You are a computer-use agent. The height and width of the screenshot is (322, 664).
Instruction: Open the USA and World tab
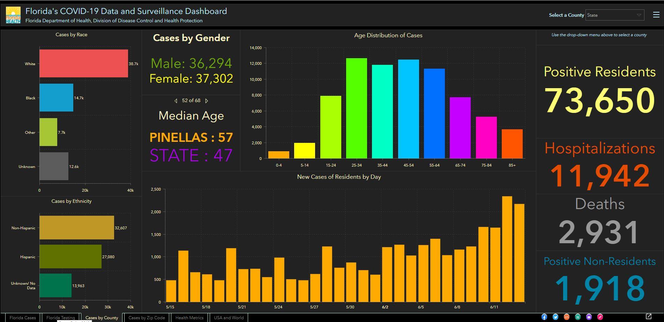[229, 317]
